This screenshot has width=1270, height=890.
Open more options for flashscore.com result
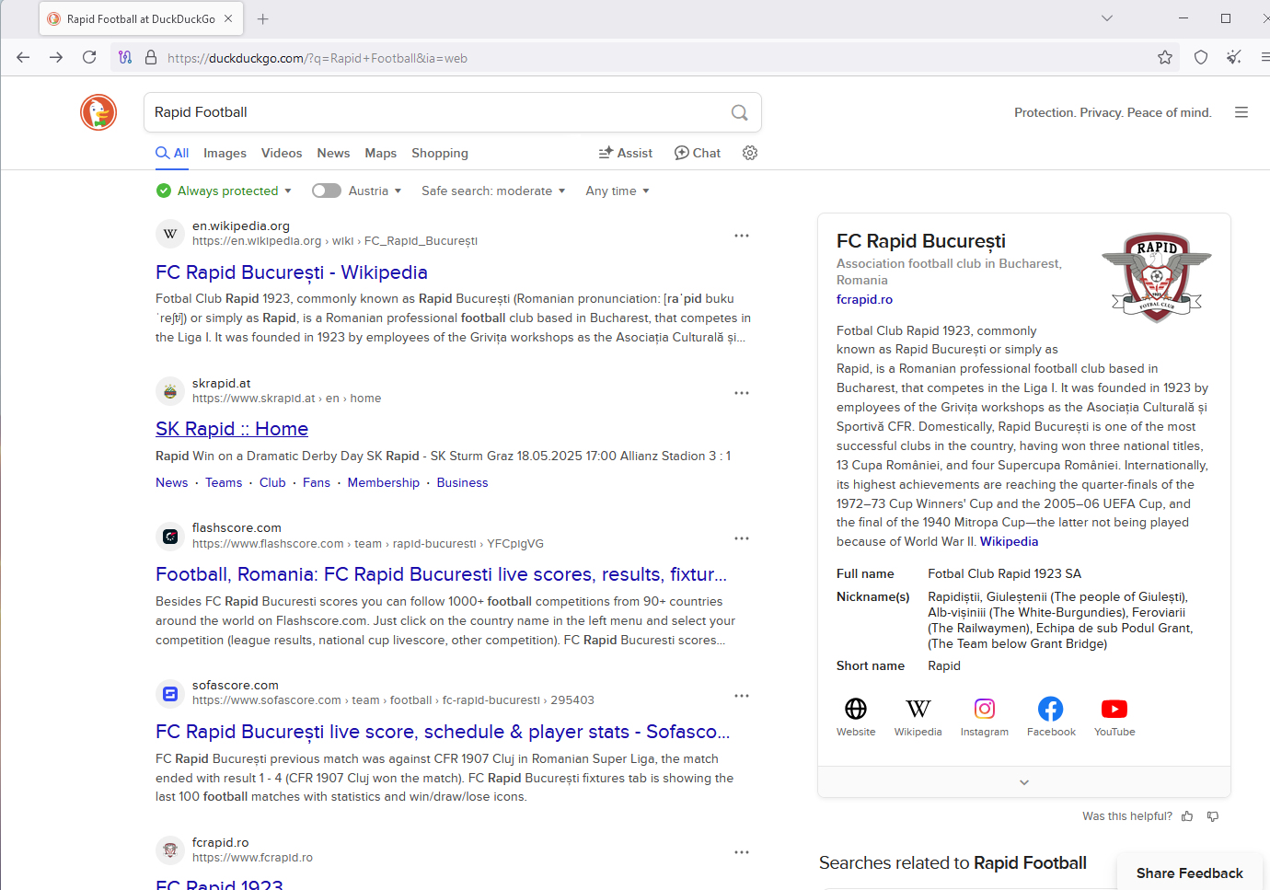click(x=742, y=538)
